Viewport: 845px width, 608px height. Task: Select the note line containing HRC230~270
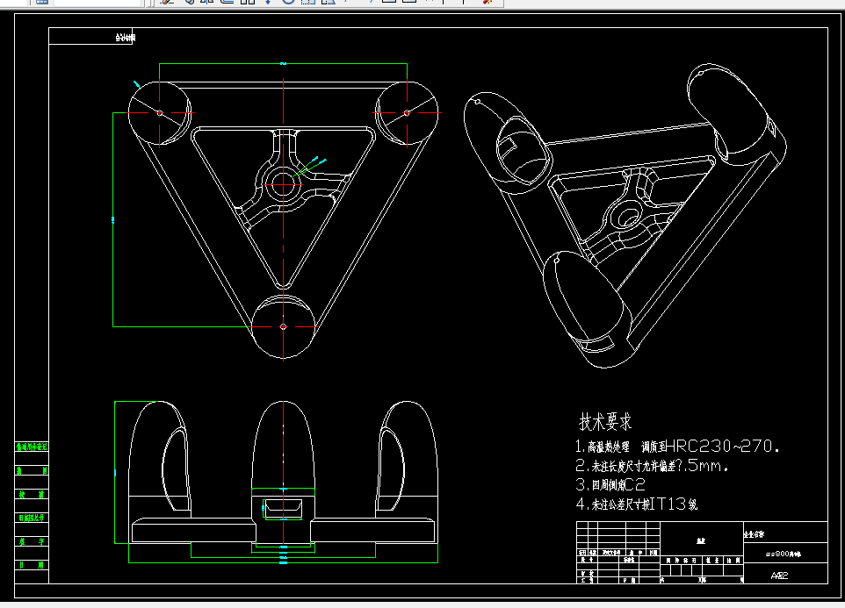pyautogui.click(x=677, y=447)
